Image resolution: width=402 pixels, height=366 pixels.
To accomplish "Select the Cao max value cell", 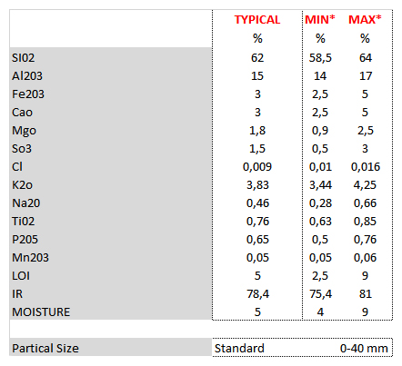I will [x=365, y=113].
